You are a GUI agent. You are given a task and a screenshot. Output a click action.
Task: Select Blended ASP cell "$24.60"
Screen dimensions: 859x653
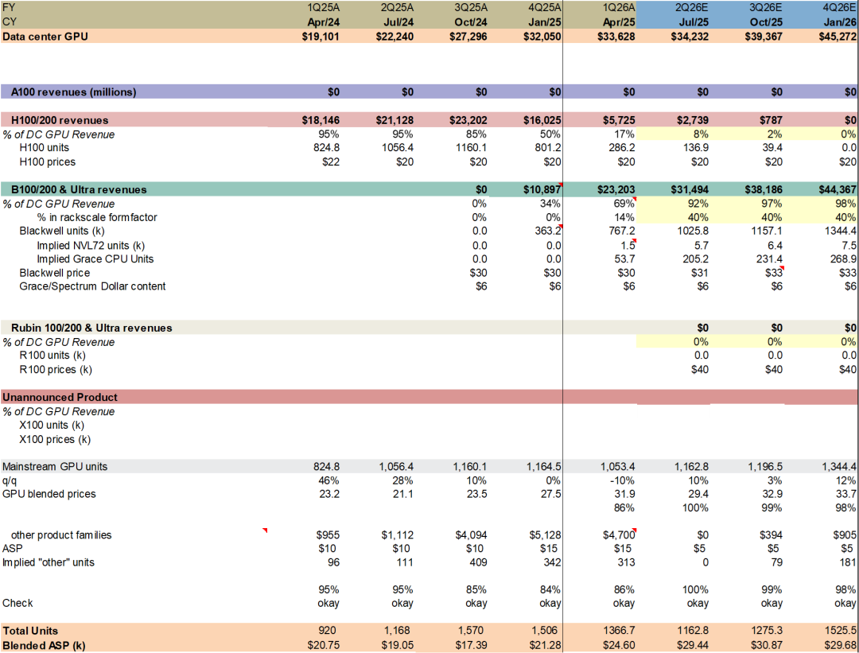(619, 645)
